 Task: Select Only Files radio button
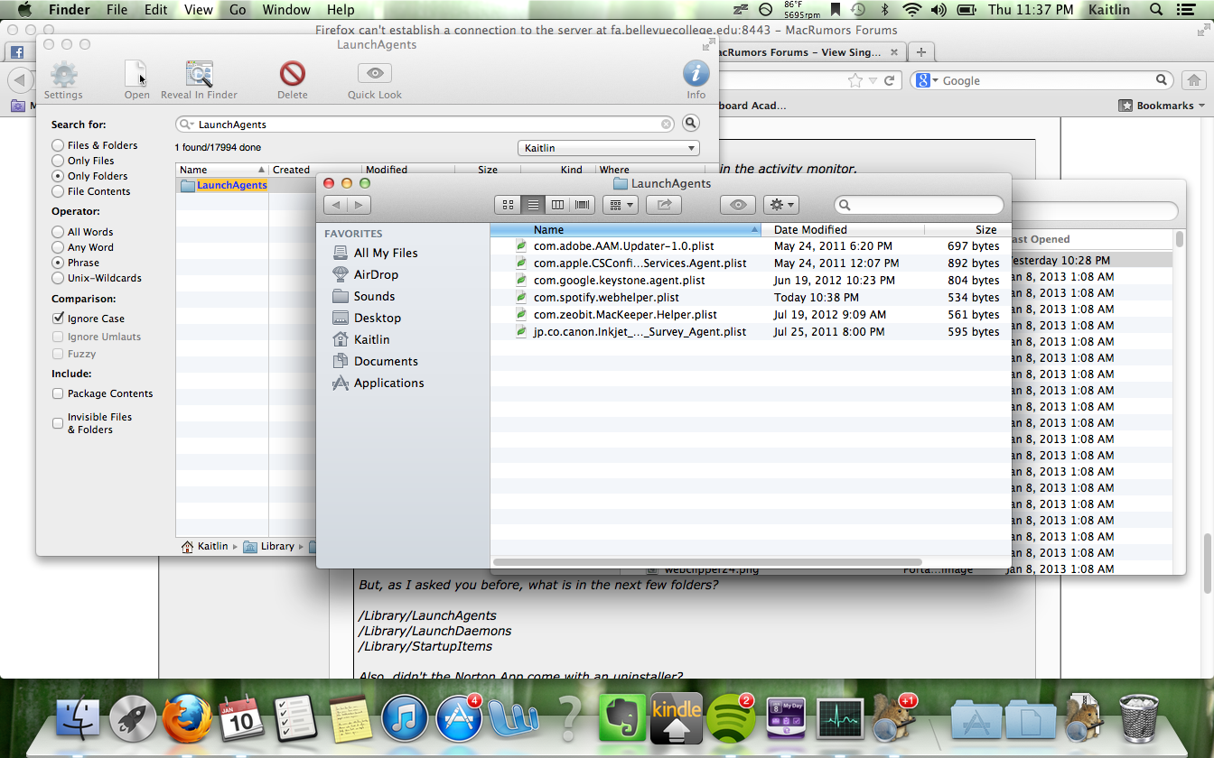58,161
